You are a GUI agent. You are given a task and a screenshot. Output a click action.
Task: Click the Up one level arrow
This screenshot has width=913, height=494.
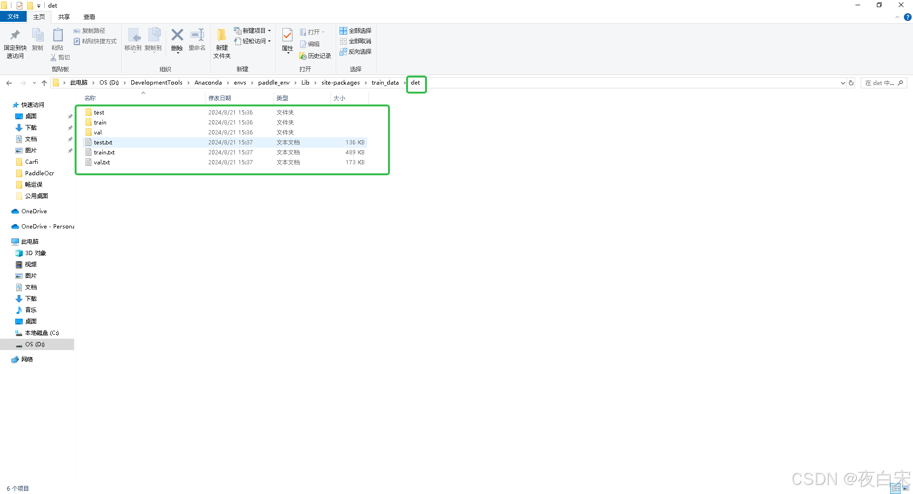pyautogui.click(x=44, y=83)
